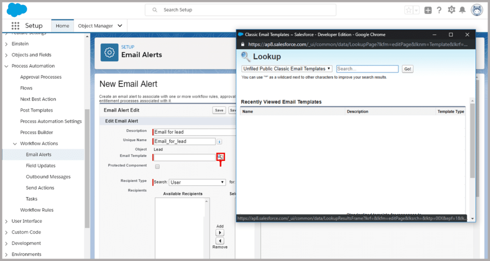Screen dimensions: 490x261
Task: Click the App Launcher grid icon
Action: (15, 26)
